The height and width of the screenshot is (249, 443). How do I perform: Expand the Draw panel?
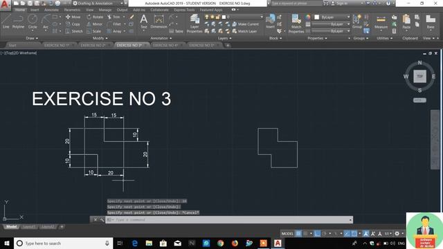pyautogui.click(x=32, y=38)
